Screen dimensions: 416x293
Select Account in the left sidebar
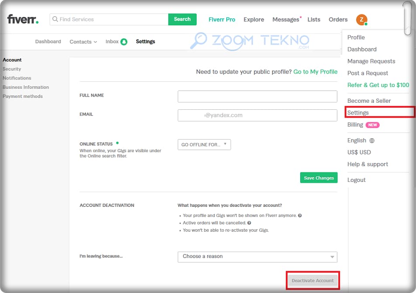coord(12,60)
